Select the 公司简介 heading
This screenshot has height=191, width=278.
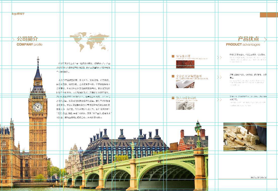[x=27, y=39]
